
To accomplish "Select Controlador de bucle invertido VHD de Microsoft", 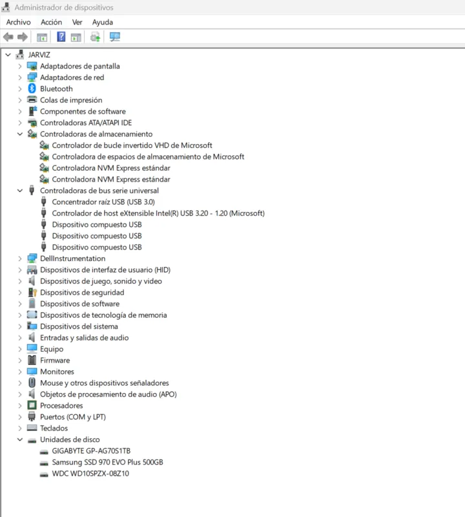I will 132,145.
